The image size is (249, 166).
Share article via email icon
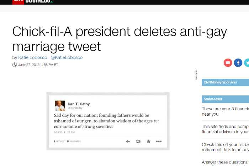pyautogui.click(x=228, y=63)
